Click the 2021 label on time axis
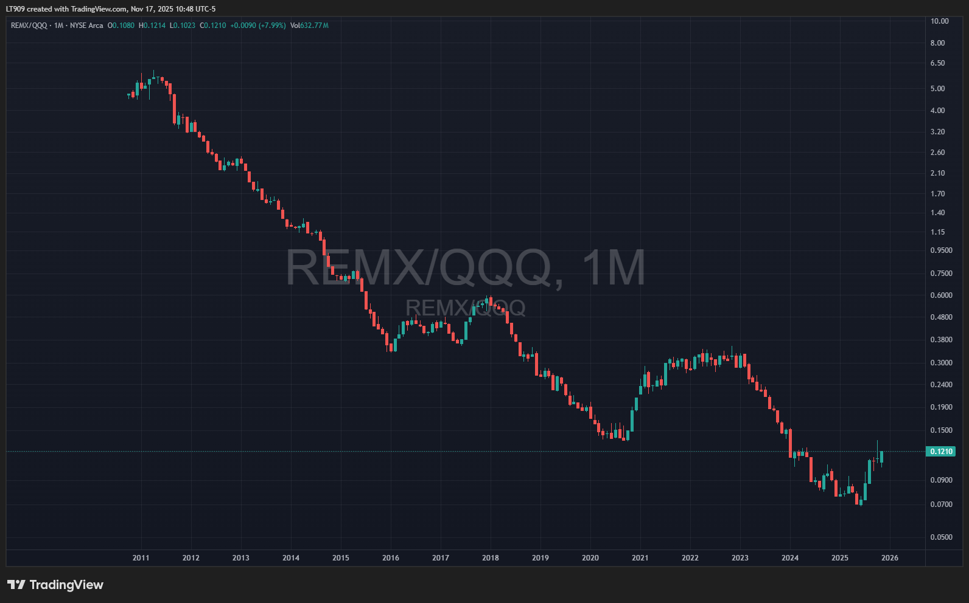Screen dimensions: 969x603 click(640, 558)
